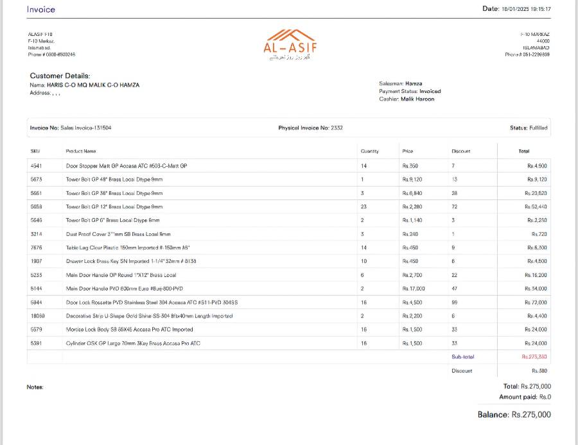The image size is (578, 445).
Task: Select the invoice date at top right
Action: tap(517, 9)
